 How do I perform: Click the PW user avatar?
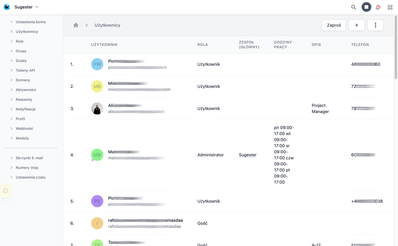coord(97,64)
